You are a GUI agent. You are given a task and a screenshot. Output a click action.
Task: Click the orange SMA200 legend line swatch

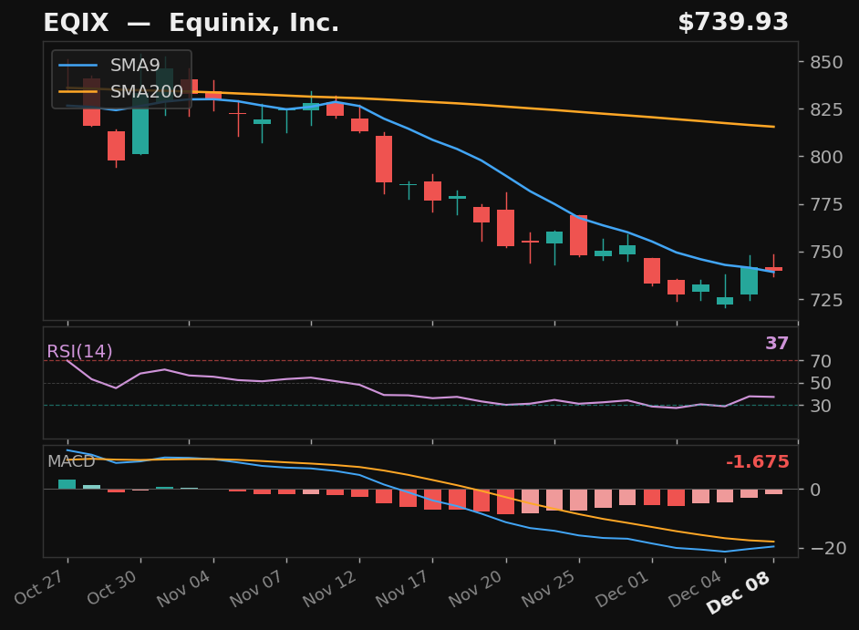pos(78,91)
